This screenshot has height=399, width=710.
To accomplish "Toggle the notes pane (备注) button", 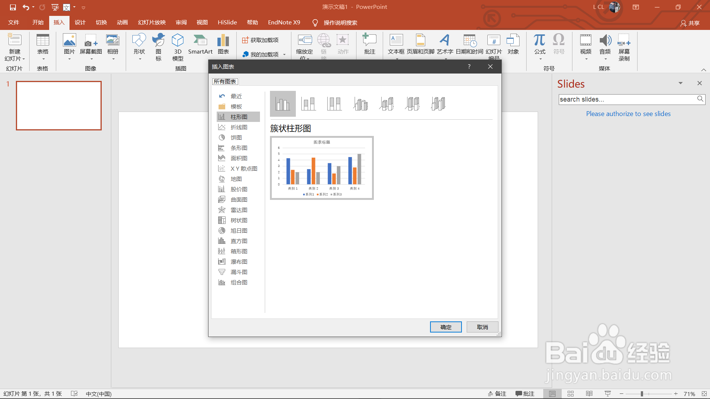I will (497, 394).
